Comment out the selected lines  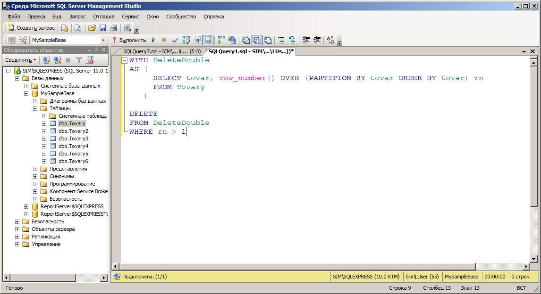(x=281, y=40)
